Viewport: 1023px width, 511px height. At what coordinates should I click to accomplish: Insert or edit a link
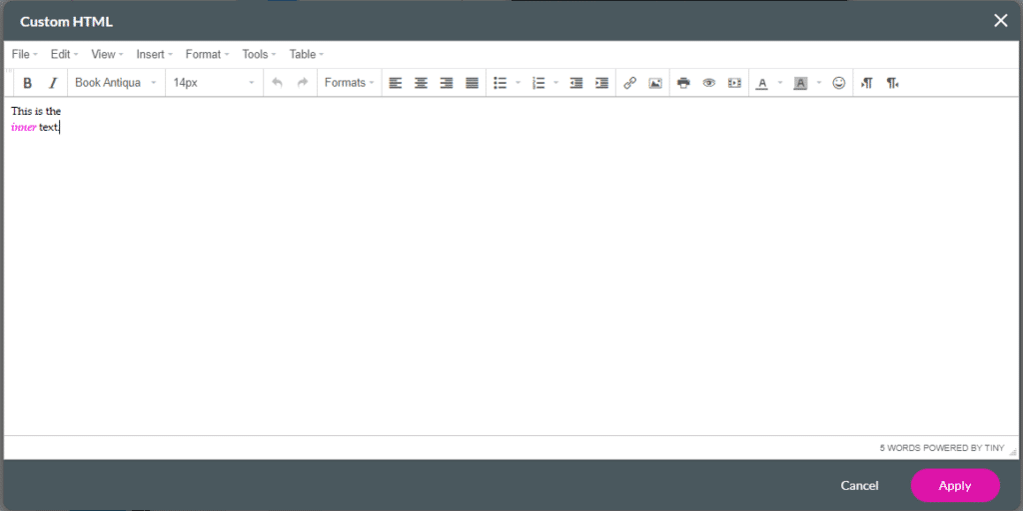point(629,83)
